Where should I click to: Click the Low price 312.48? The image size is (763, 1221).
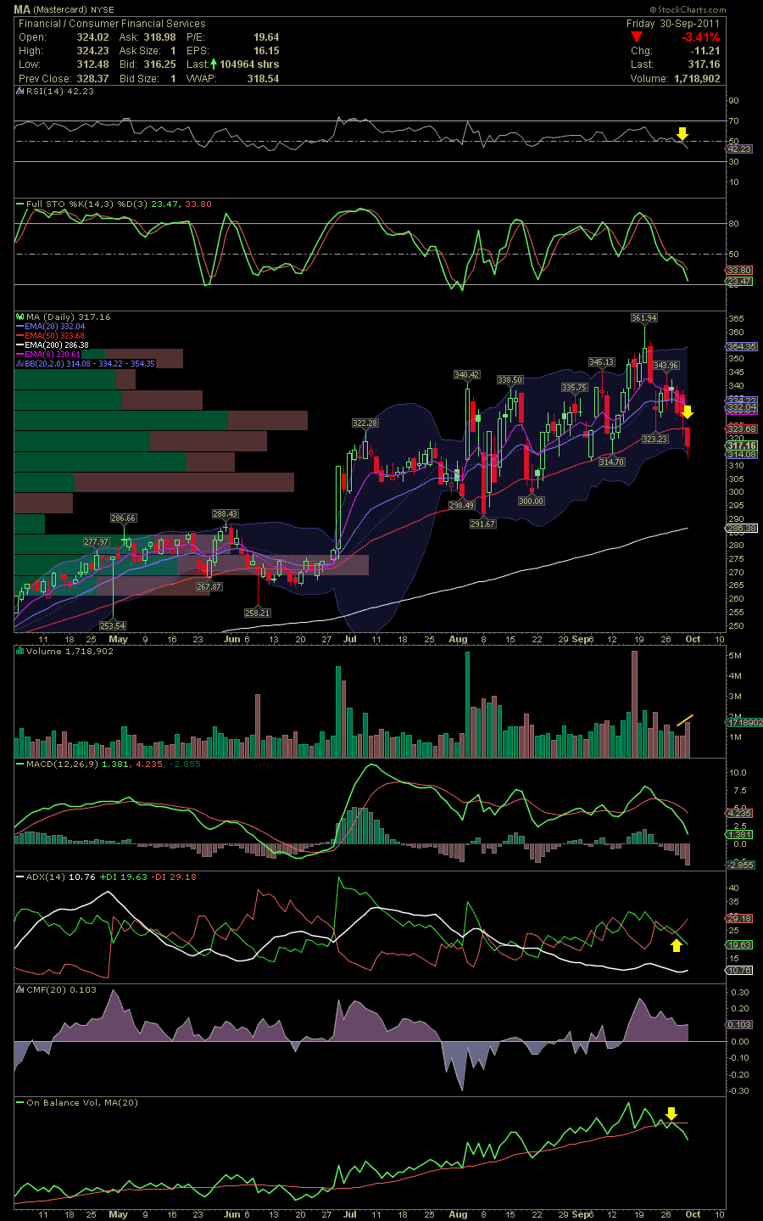pos(93,64)
